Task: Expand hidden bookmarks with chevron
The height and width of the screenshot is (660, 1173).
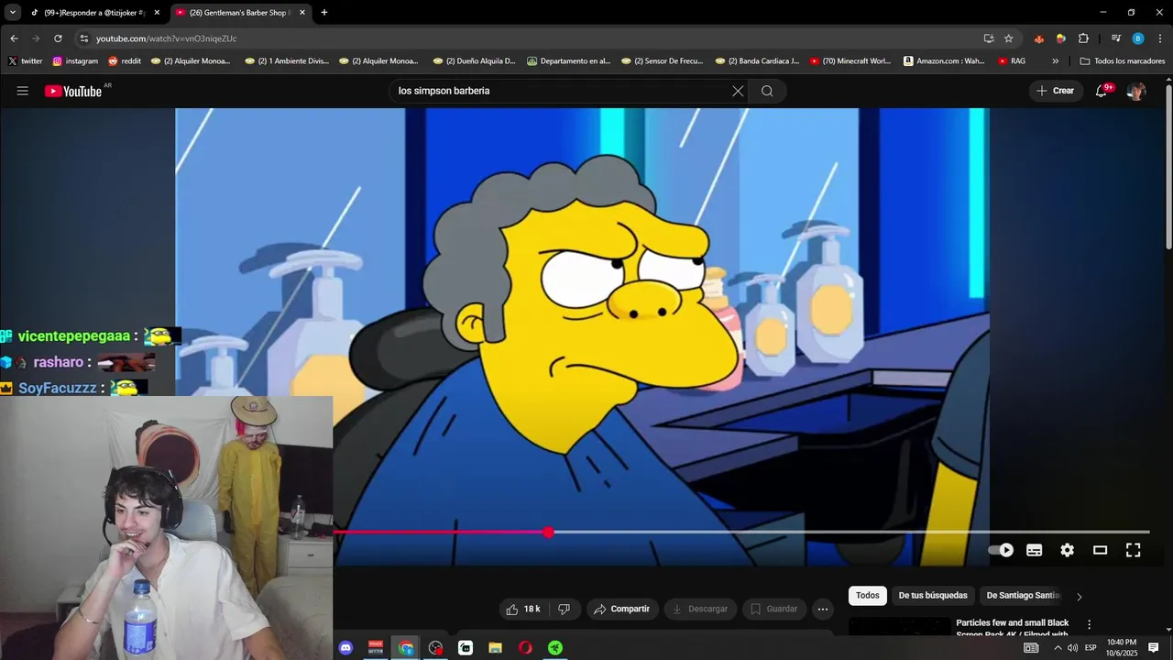Action: pos(1056,61)
